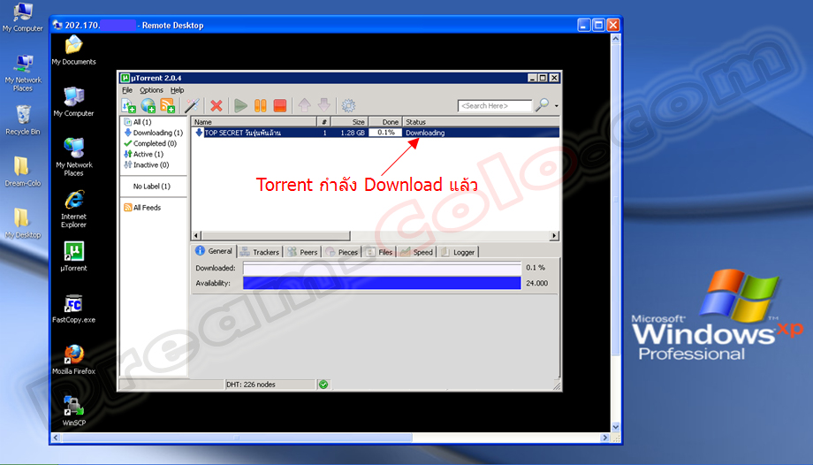Image resolution: width=813 pixels, height=465 pixels.
Task: Click the red Stop torrent icon
Action: pos(280,106)
